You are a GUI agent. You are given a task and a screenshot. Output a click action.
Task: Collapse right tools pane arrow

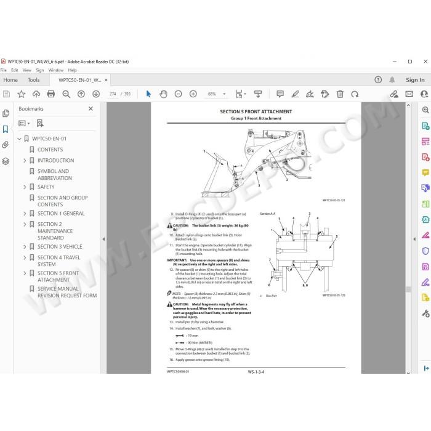point(414,239)
